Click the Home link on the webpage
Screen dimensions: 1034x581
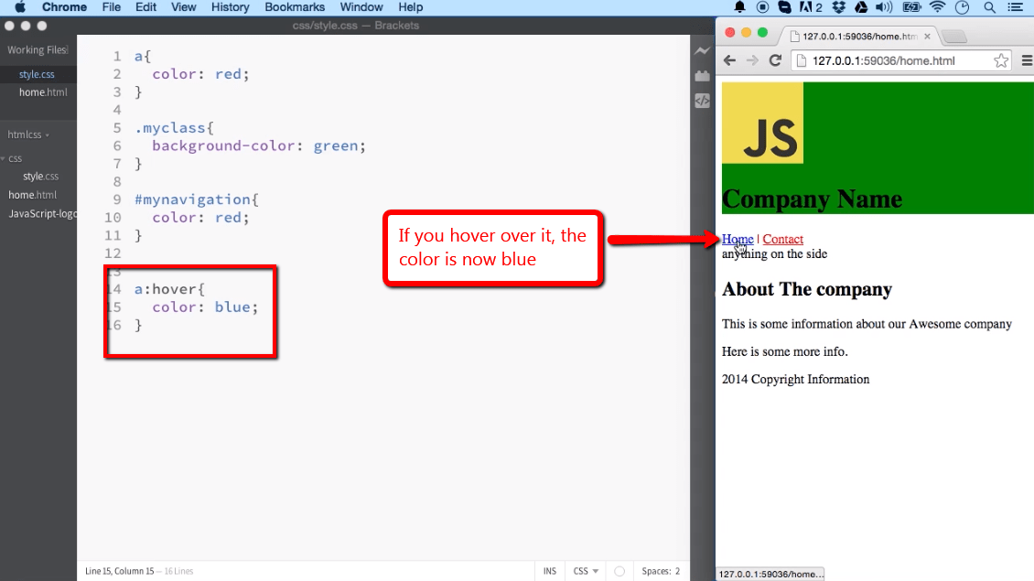[738, 240]
